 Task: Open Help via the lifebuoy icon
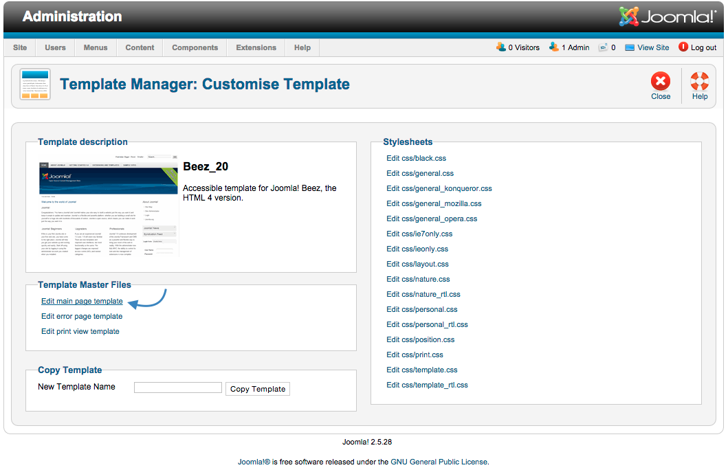click(699, 81)
